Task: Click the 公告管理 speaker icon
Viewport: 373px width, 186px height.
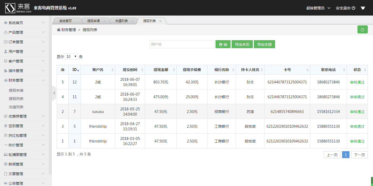Action: [6, 183]
